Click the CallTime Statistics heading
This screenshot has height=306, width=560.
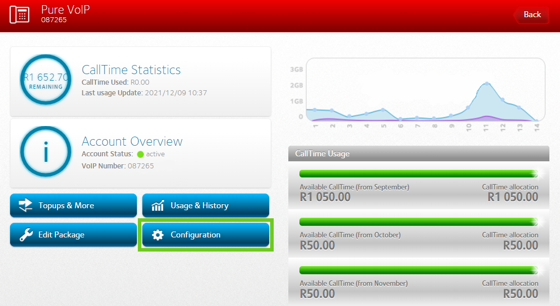point(131,70)
